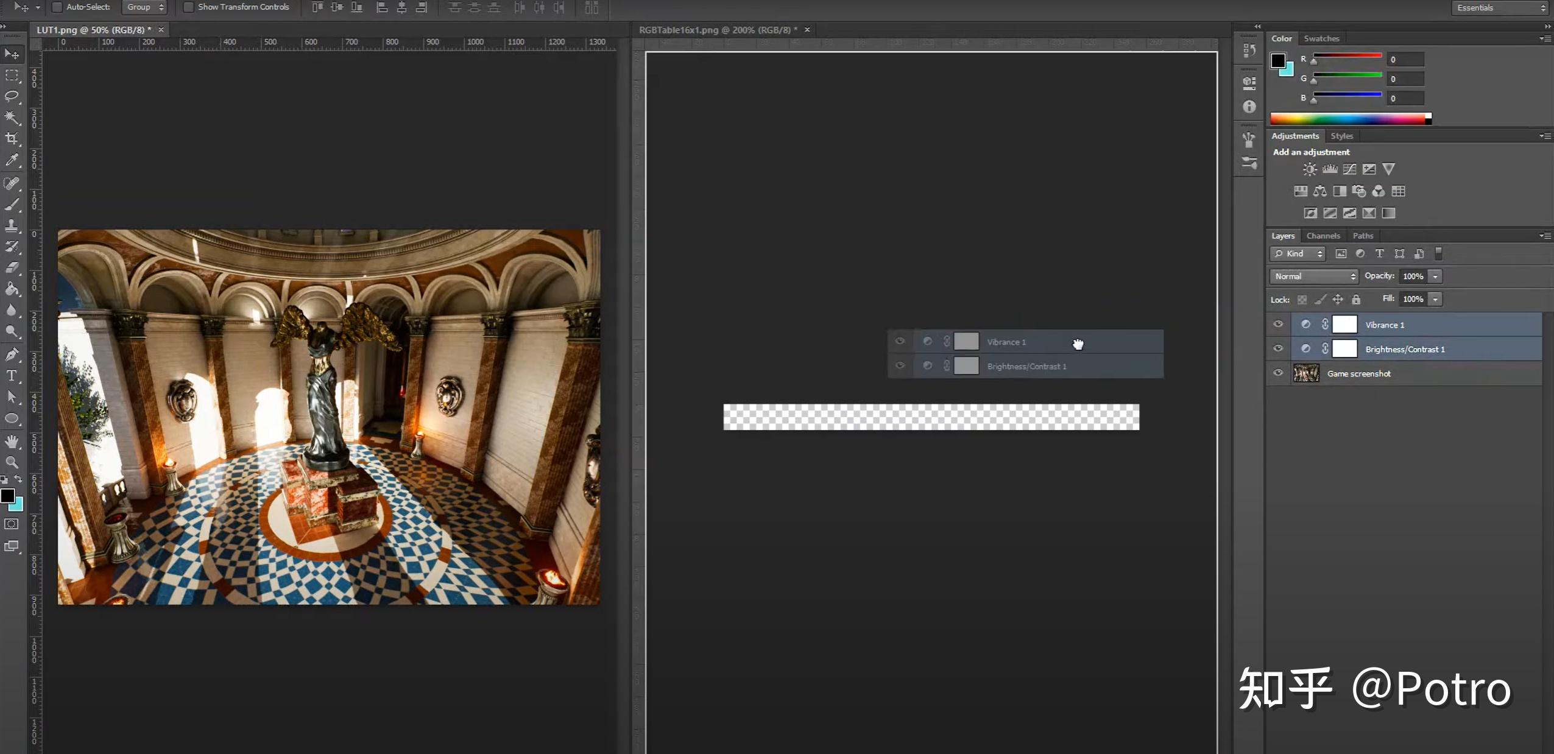
Task: Switch to RGBTable16x1.png document tab
Action: point(717,30)
